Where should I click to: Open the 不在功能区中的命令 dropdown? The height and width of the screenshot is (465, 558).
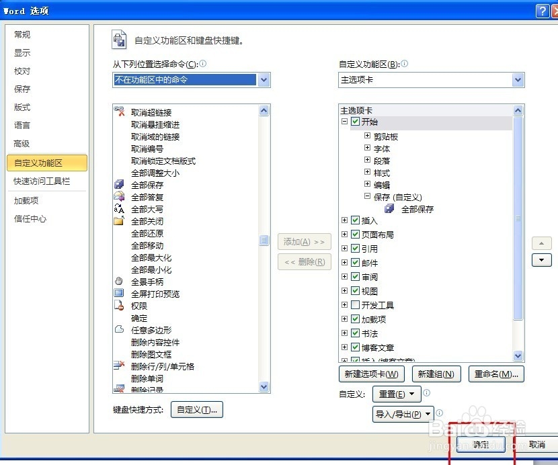click(264, 80)
